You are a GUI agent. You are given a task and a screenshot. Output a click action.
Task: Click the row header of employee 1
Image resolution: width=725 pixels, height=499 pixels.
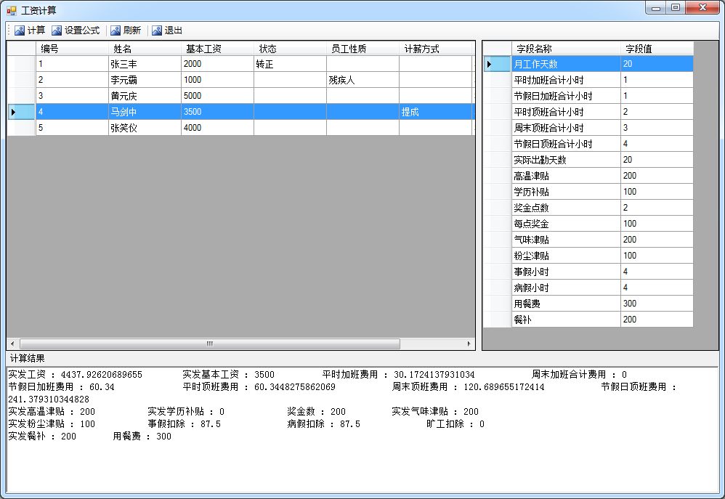tap(21, 64)
